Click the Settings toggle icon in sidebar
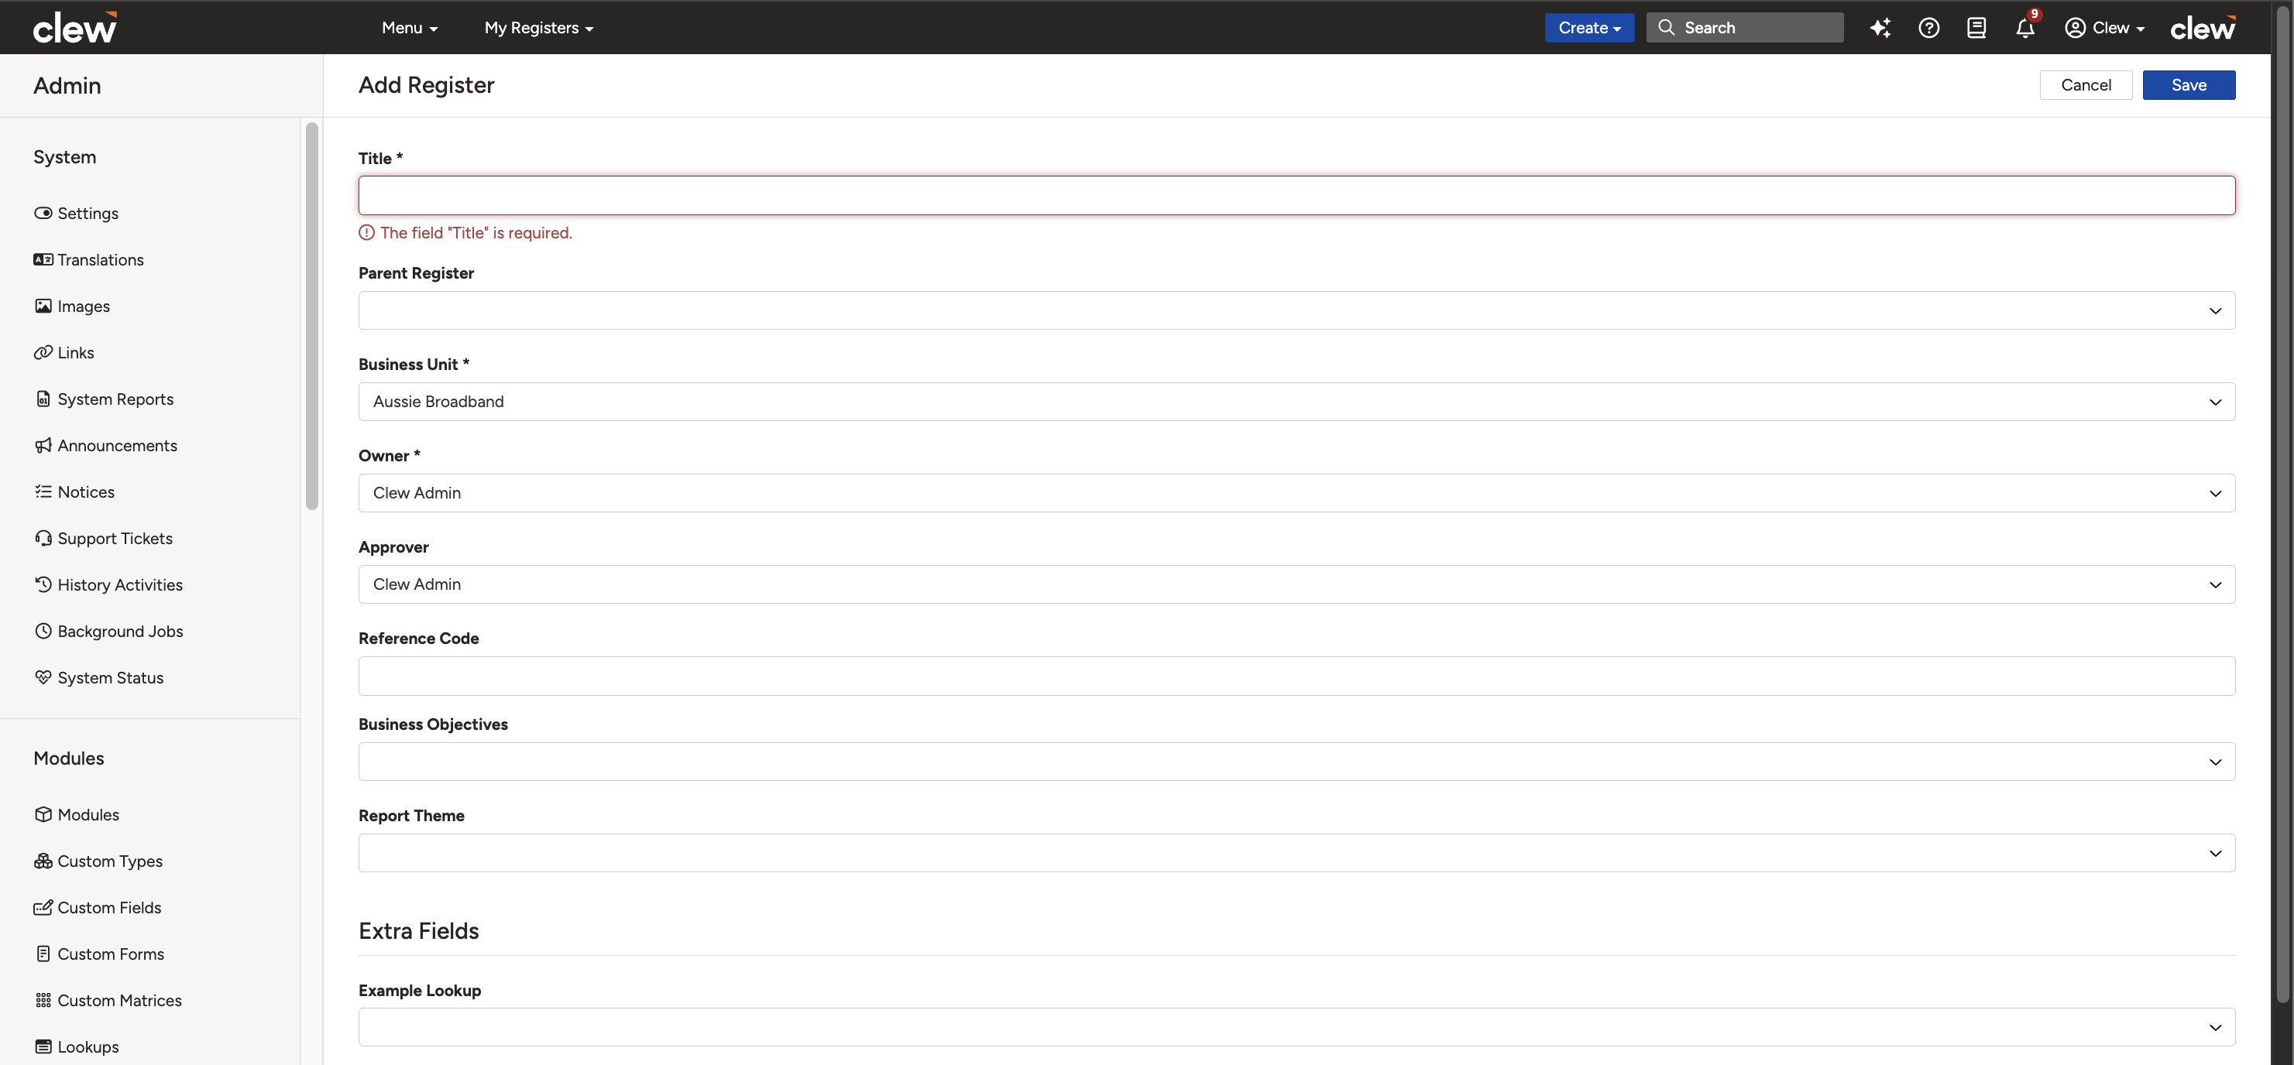The height and width of the screenshot is (1065, 2294). pyautogui.click(x=43, y=214)
